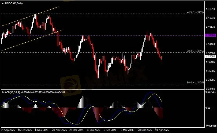Click the 0.007561 MACD scale value
This screenshot has height=133, width=217.
pyautogui.click(x=210, y=92)
